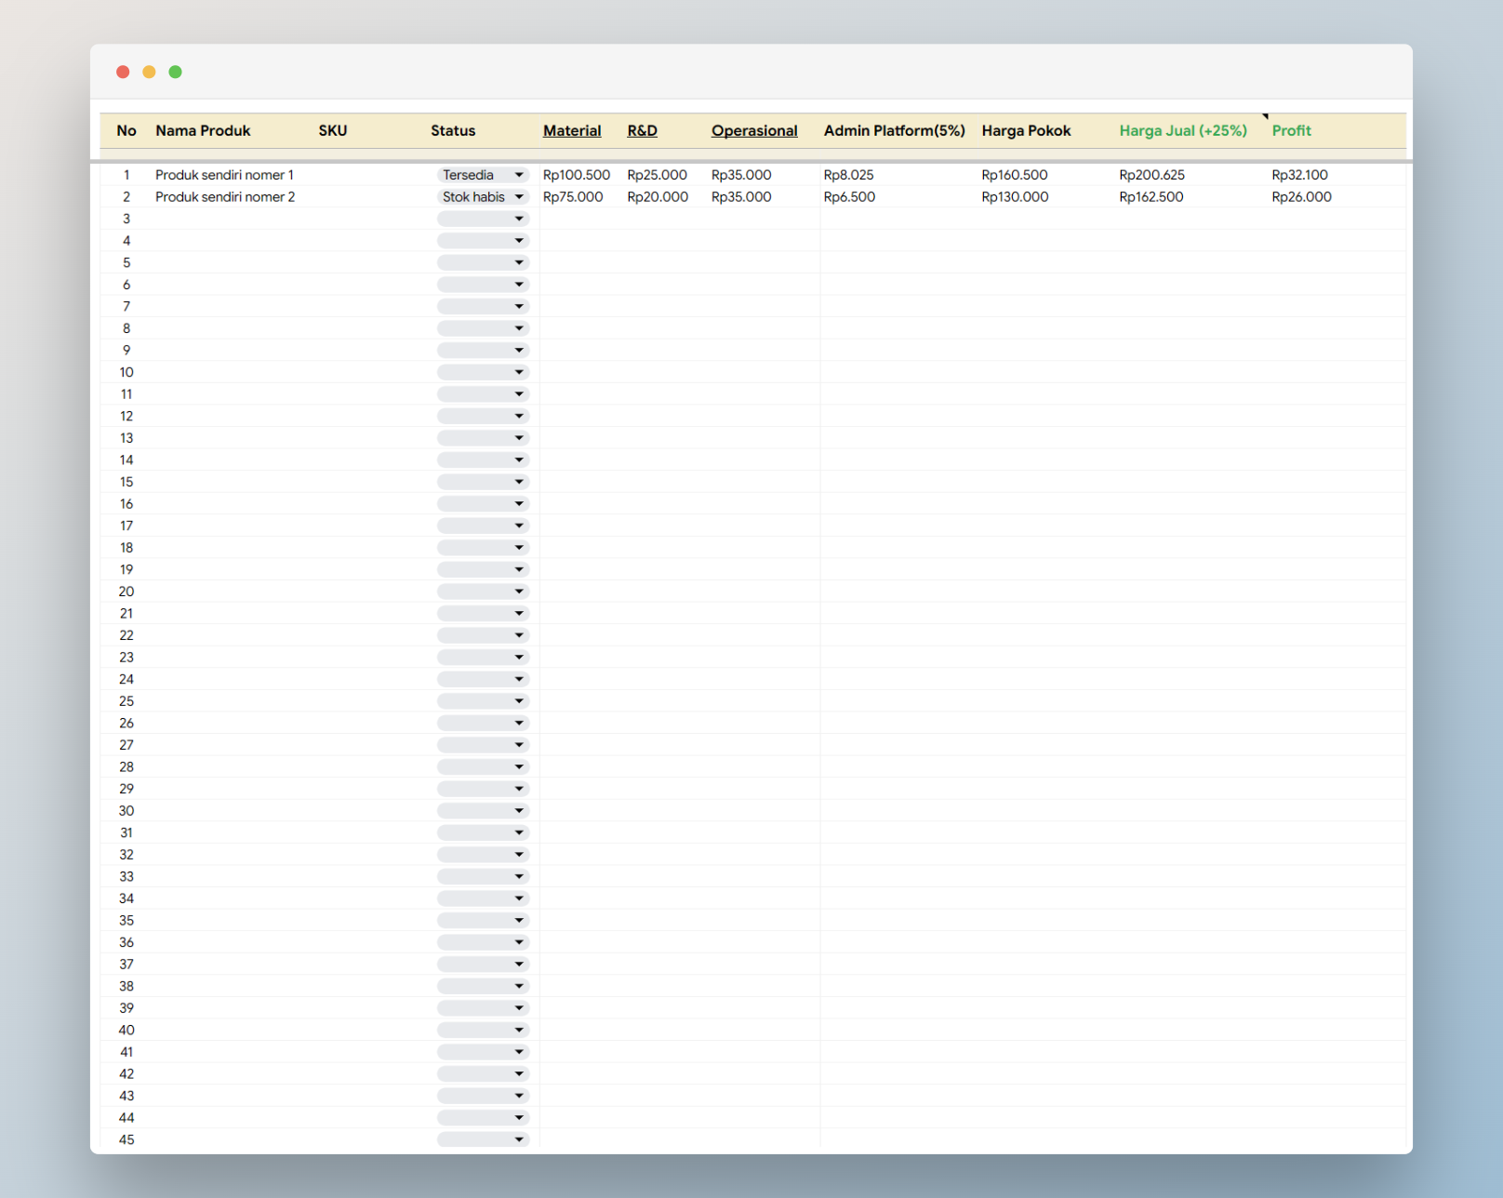The width and height of the screenshot is (1503, 1198).
Task: Click the Material column header link
Action: click(x=572, y=131)
